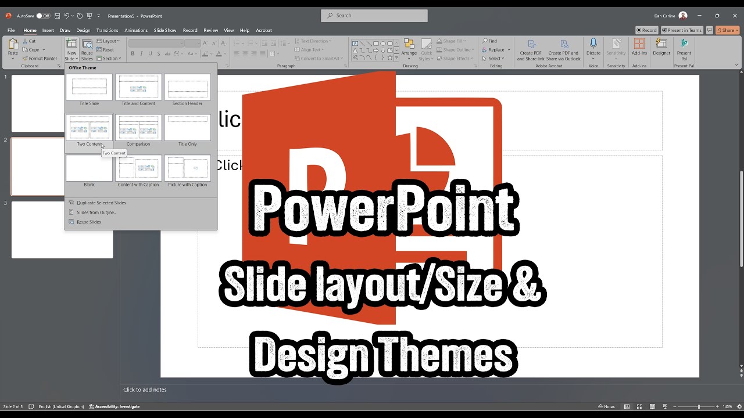
Task: Expand the shapes gallery More arrow
Action: 396,58
